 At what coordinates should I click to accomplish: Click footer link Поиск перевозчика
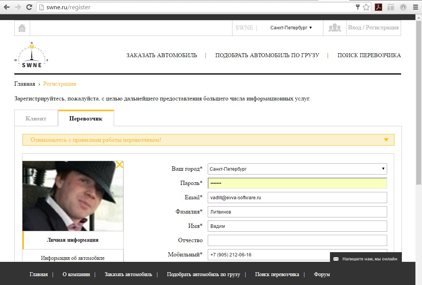277,274
